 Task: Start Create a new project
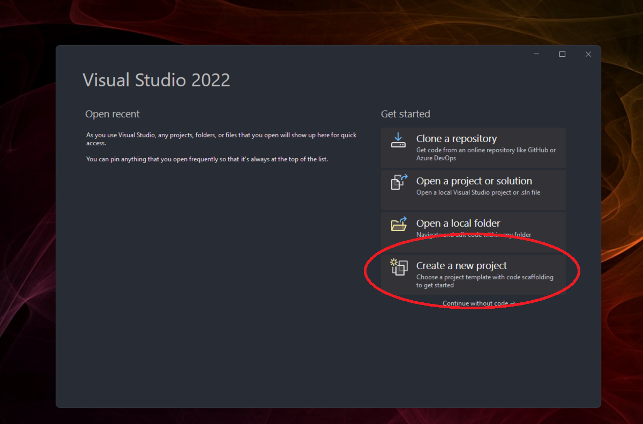[473, 274]
